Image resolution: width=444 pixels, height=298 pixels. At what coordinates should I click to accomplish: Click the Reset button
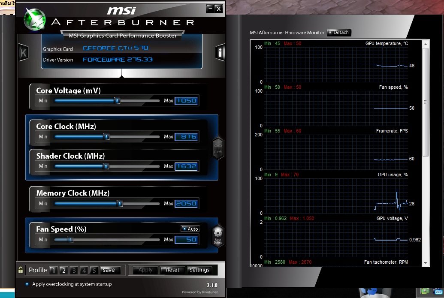[172, 270]
